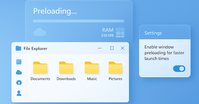Screen dimensions: 199x104
Task: Open the user profile sidebar icon
Action: pos(19,93)
